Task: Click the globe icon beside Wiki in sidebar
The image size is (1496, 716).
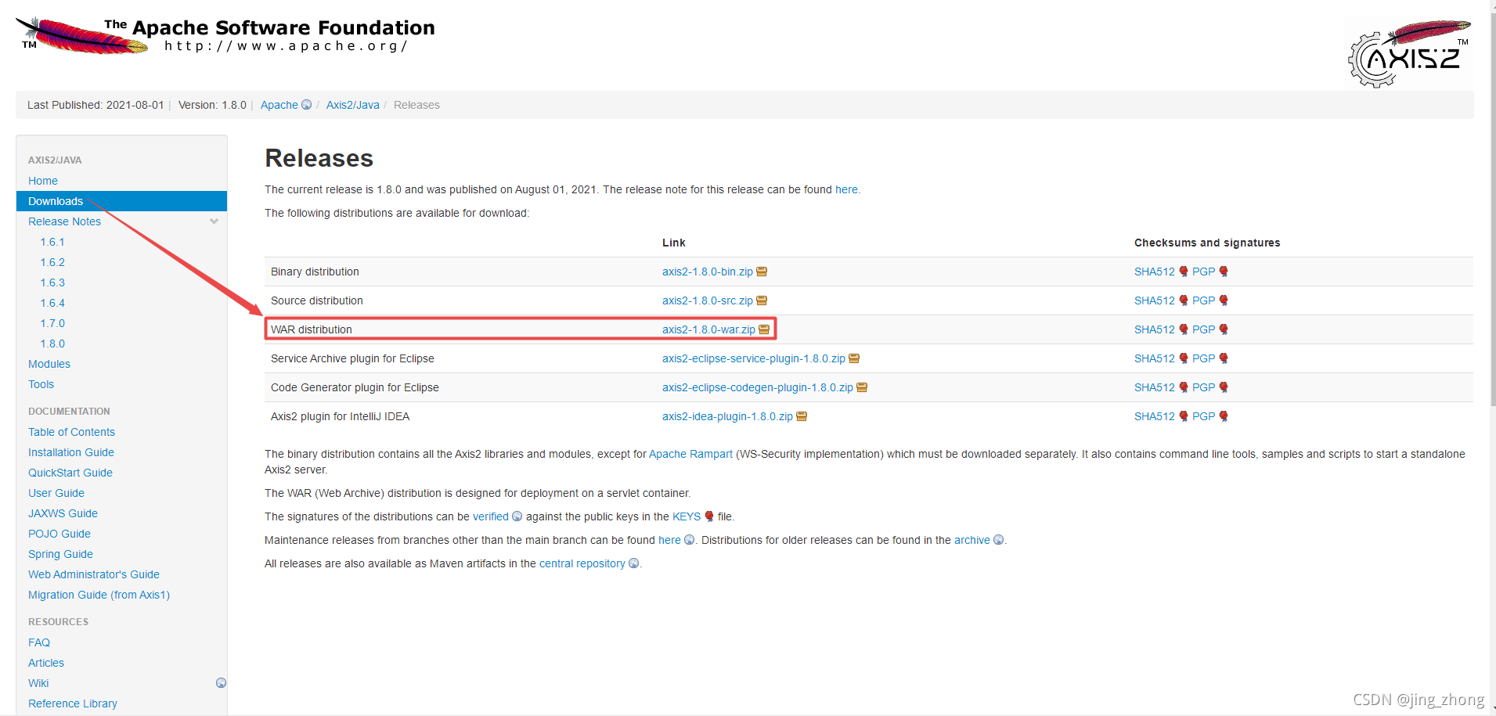Action: (221, 683)
